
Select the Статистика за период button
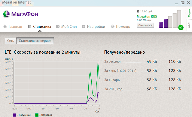pos(35,41)
